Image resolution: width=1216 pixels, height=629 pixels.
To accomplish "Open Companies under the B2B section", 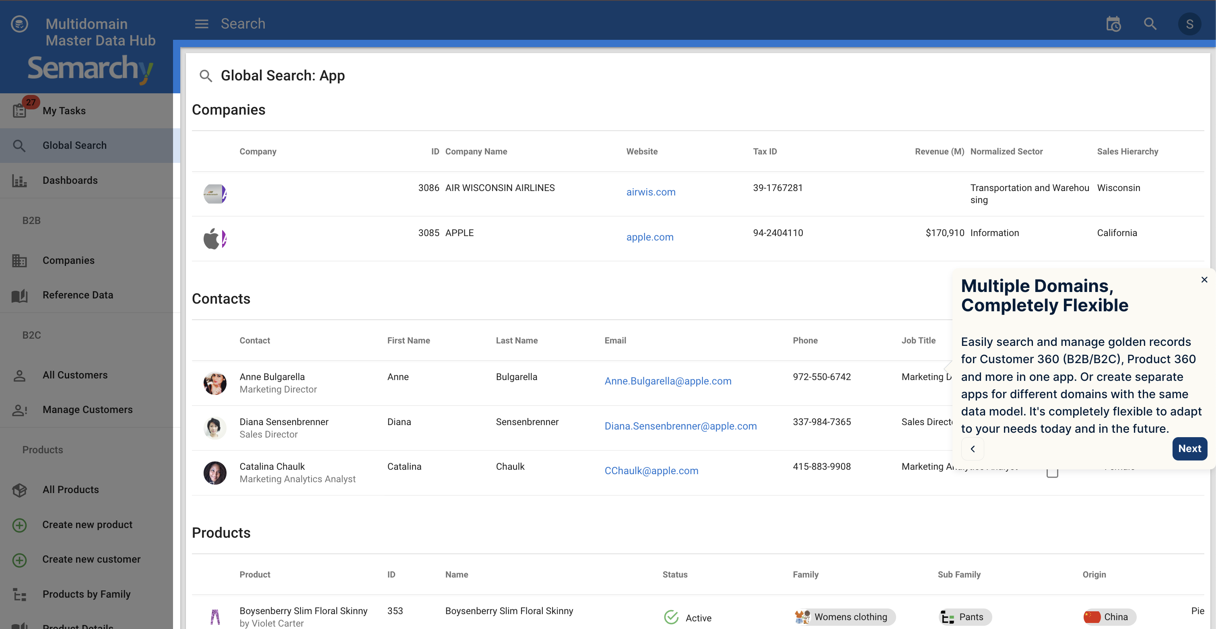I will (x=68, y=260).
